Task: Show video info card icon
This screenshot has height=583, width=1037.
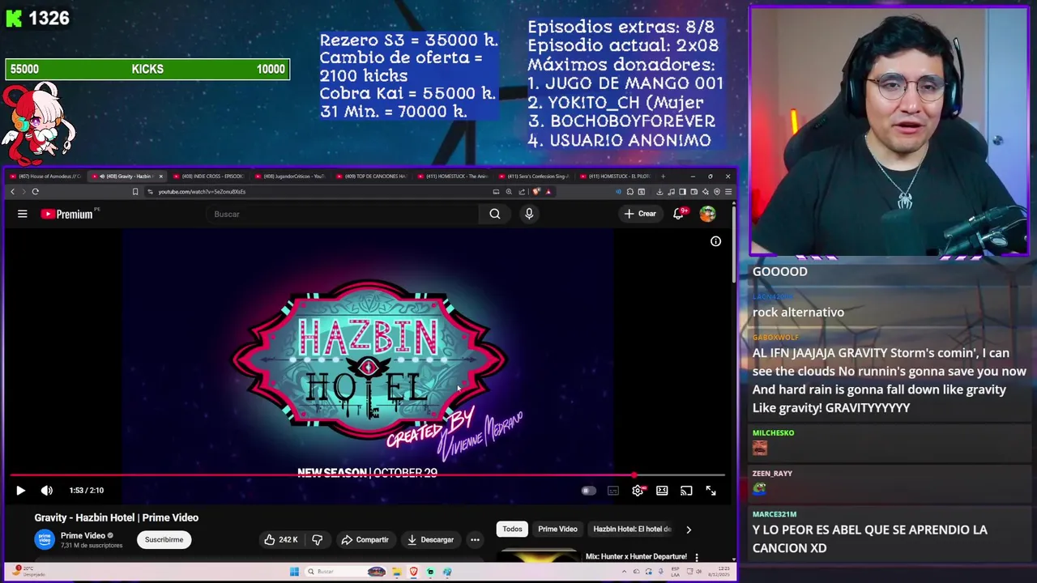Action: 715,241
